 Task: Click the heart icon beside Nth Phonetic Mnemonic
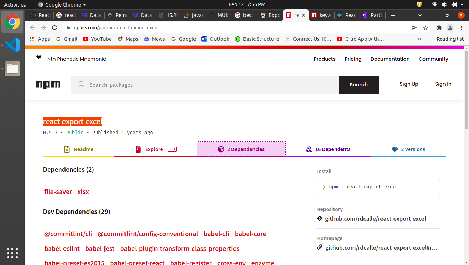39,58
